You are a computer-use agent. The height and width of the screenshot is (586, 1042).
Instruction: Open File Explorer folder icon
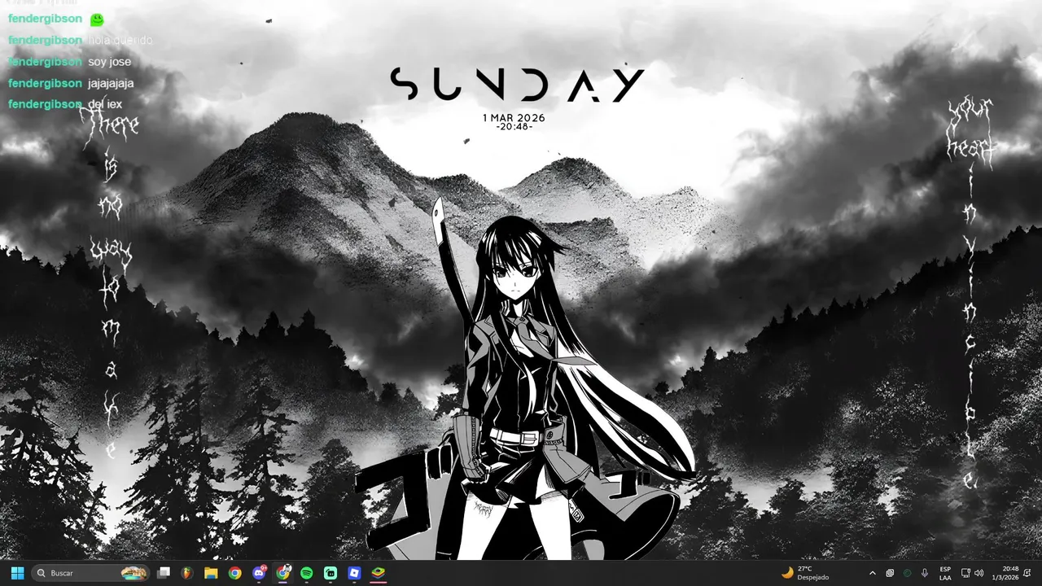[x=211, y=573]
